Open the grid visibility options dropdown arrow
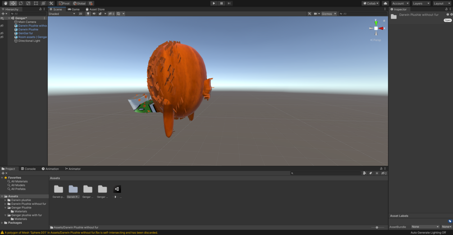This screenshot has width=453, height=235. [124, 14]
